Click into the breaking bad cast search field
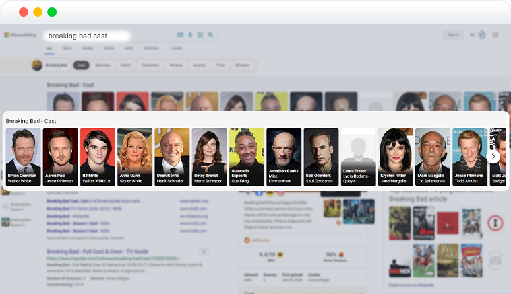The height and width of the screenshot is (294, 511). pyautogui.click(x=109, y=36)
